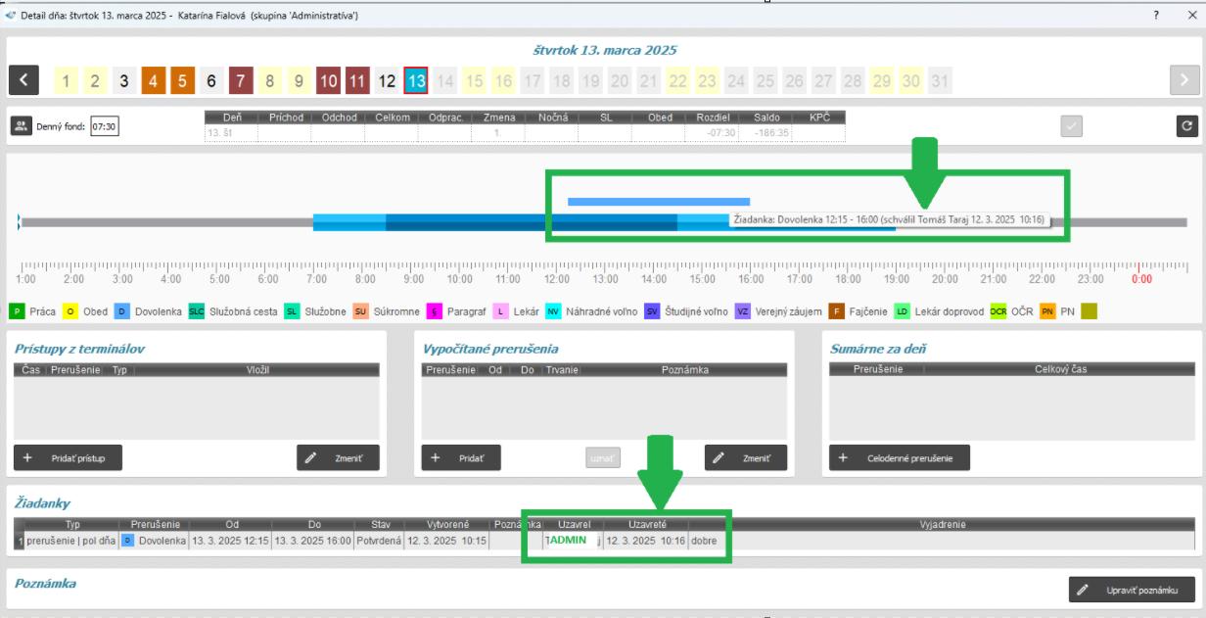This screenshot has height=618, width=1206.
Task: Click the Celodenné prerušenie button
Action: point(900,457)
